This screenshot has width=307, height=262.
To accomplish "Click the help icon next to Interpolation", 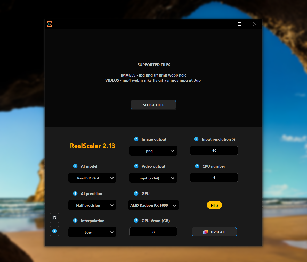I will point(75,221).
